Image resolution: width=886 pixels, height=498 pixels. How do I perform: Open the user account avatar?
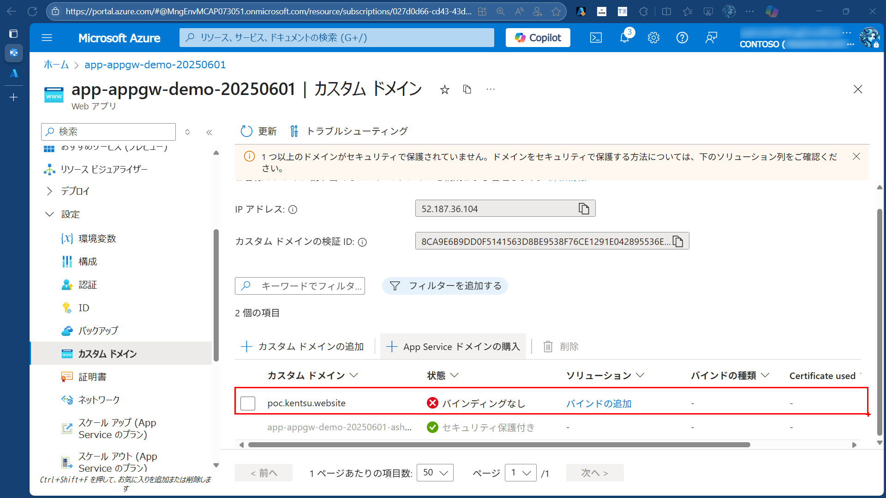(869, 38)
